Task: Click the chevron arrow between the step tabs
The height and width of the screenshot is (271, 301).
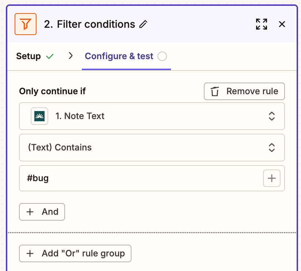Action: (x=71, y=56)
